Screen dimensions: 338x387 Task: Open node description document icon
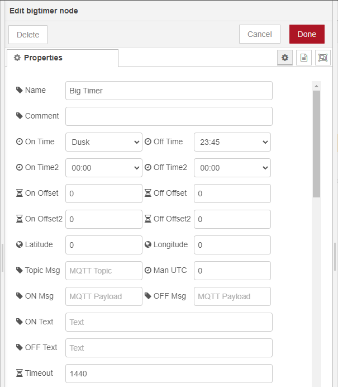pos(304,58)
